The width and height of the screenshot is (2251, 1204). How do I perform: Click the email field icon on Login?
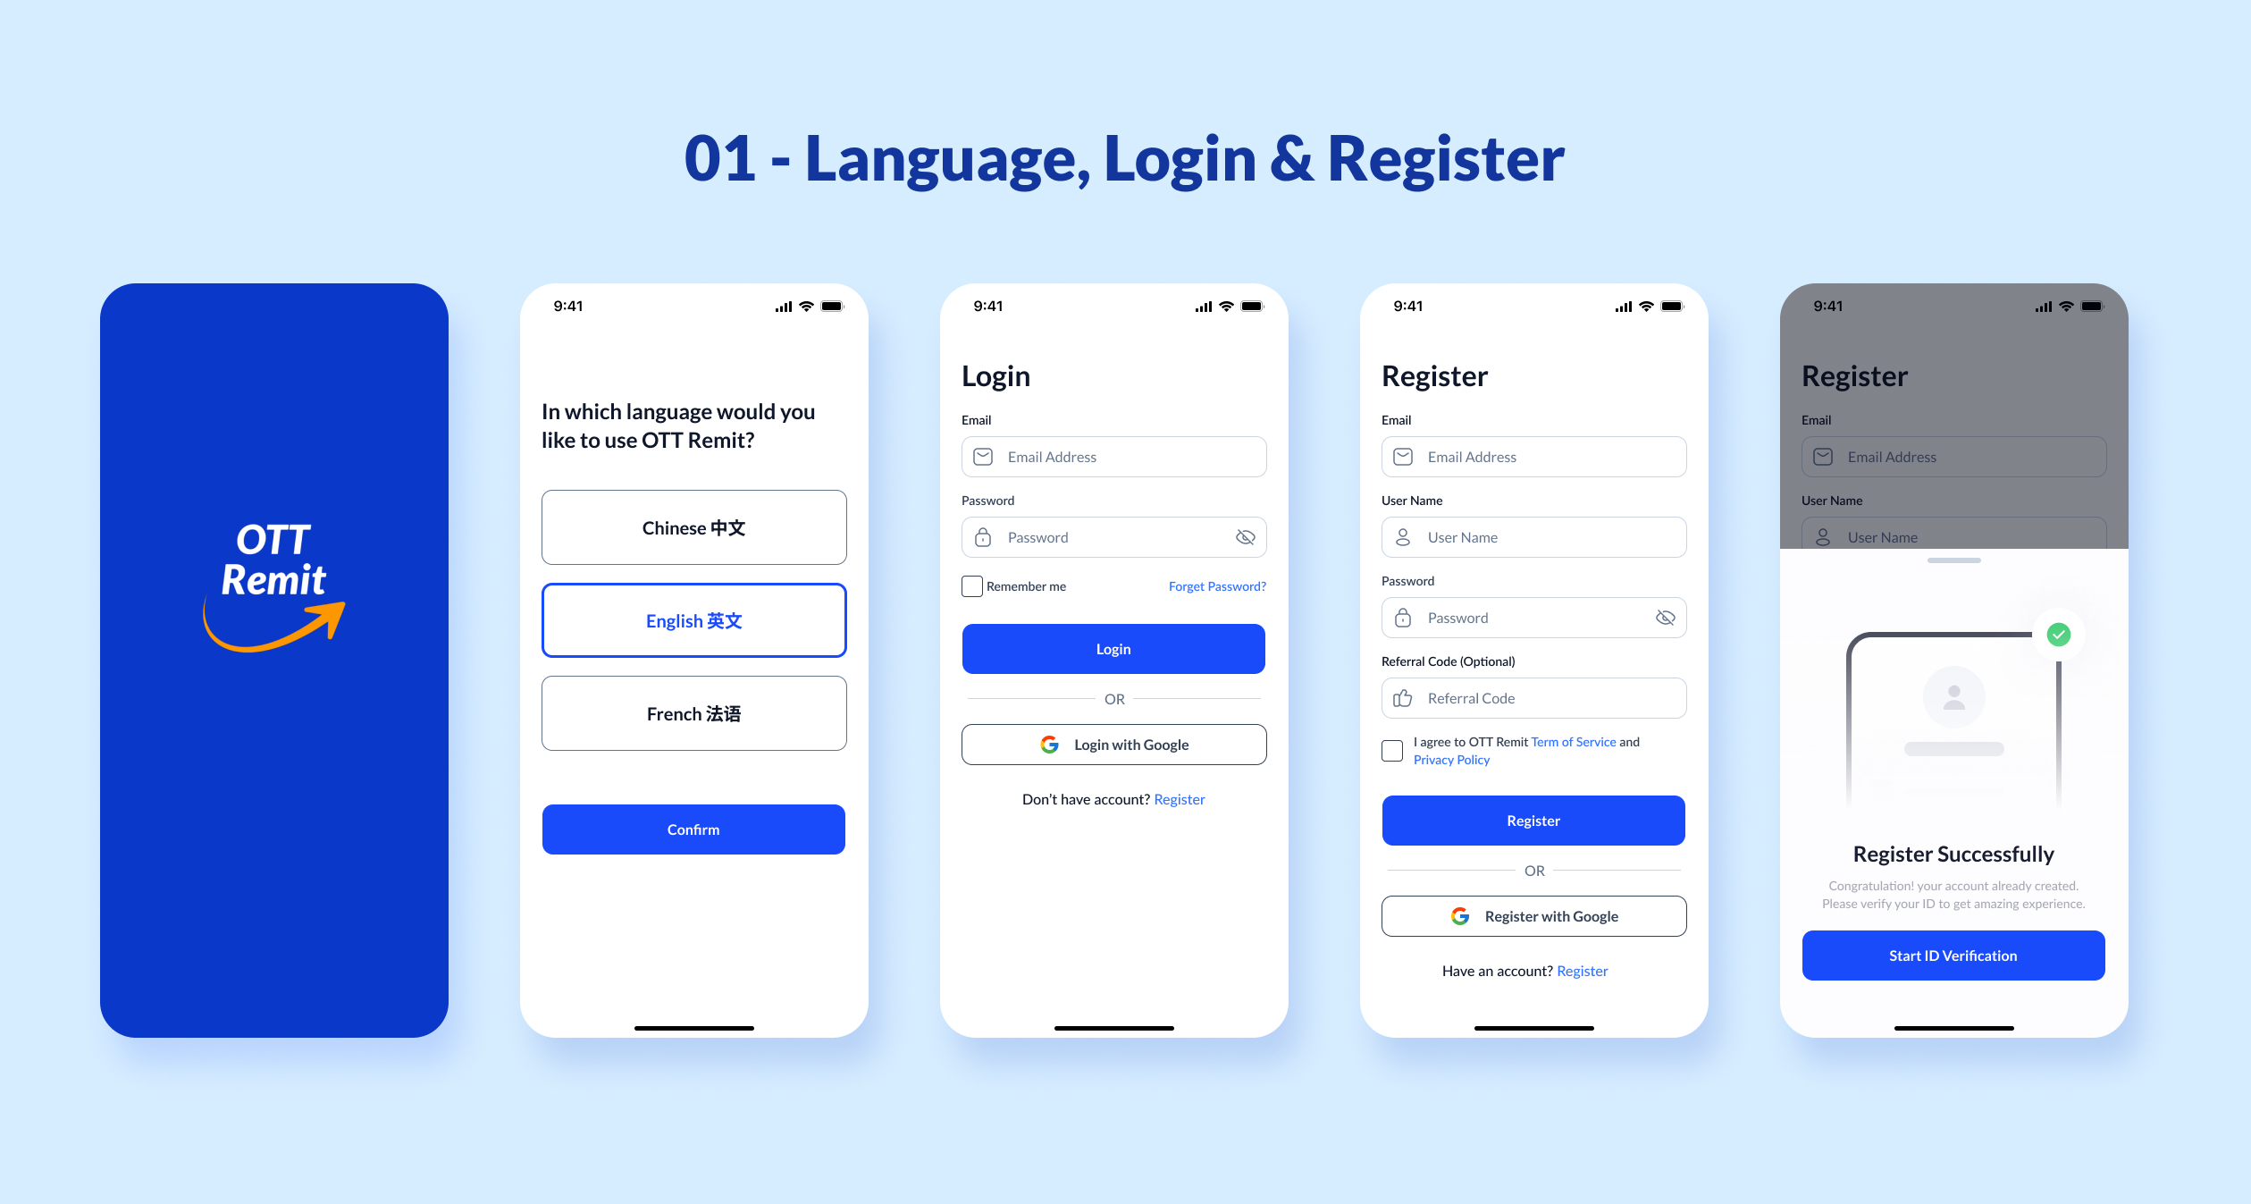[x=981, y=457]
